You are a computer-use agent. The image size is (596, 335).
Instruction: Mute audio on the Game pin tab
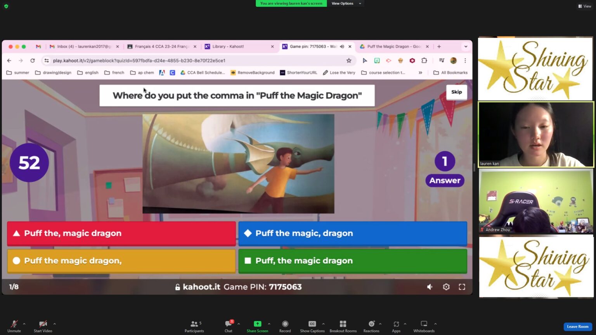[342, 47]
